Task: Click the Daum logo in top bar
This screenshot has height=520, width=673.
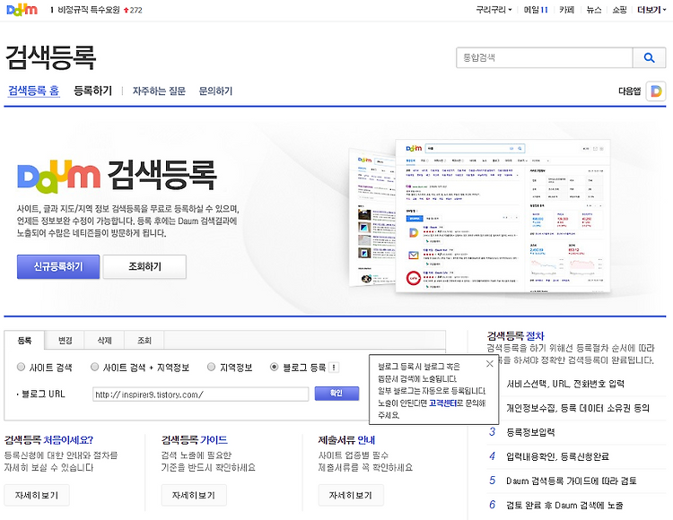Action: coord(22,10)
